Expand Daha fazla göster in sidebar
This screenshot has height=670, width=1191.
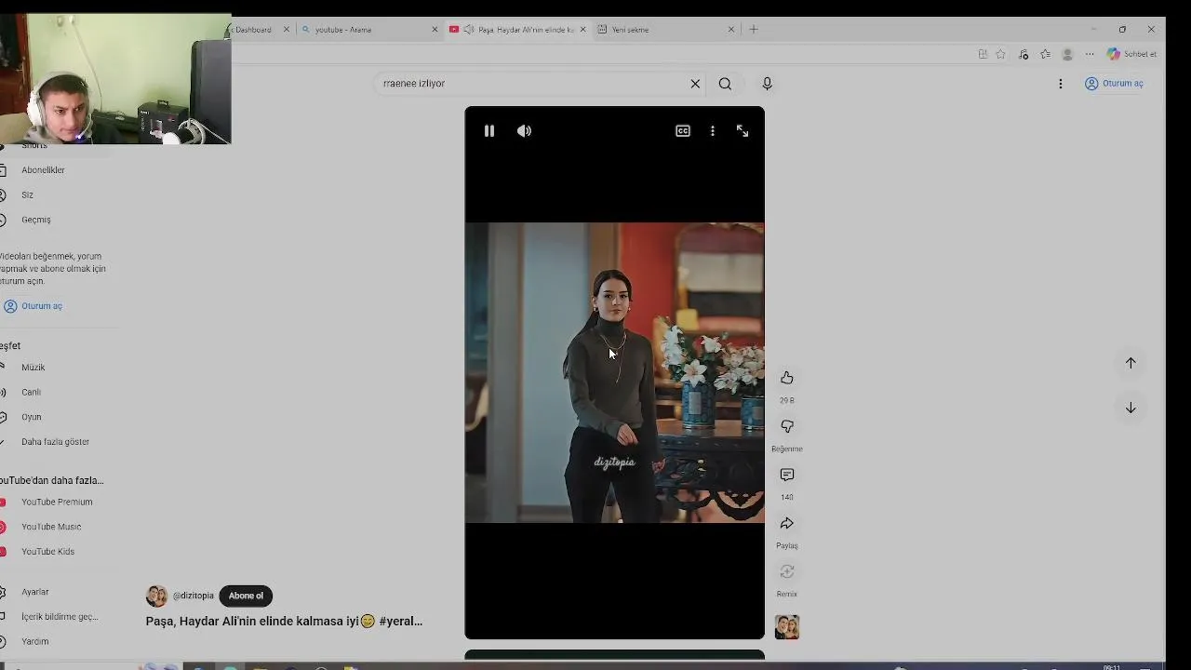(55, 442)
